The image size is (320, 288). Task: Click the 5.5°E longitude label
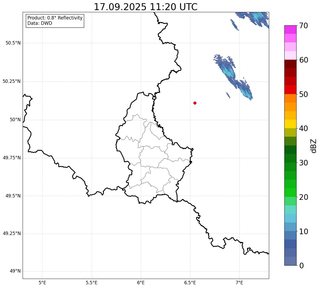point(92,282)
